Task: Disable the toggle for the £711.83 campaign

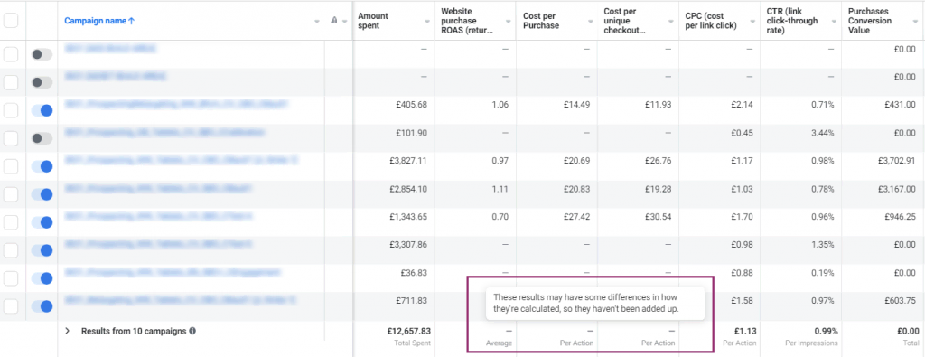Action: click(x=42, y=306)
